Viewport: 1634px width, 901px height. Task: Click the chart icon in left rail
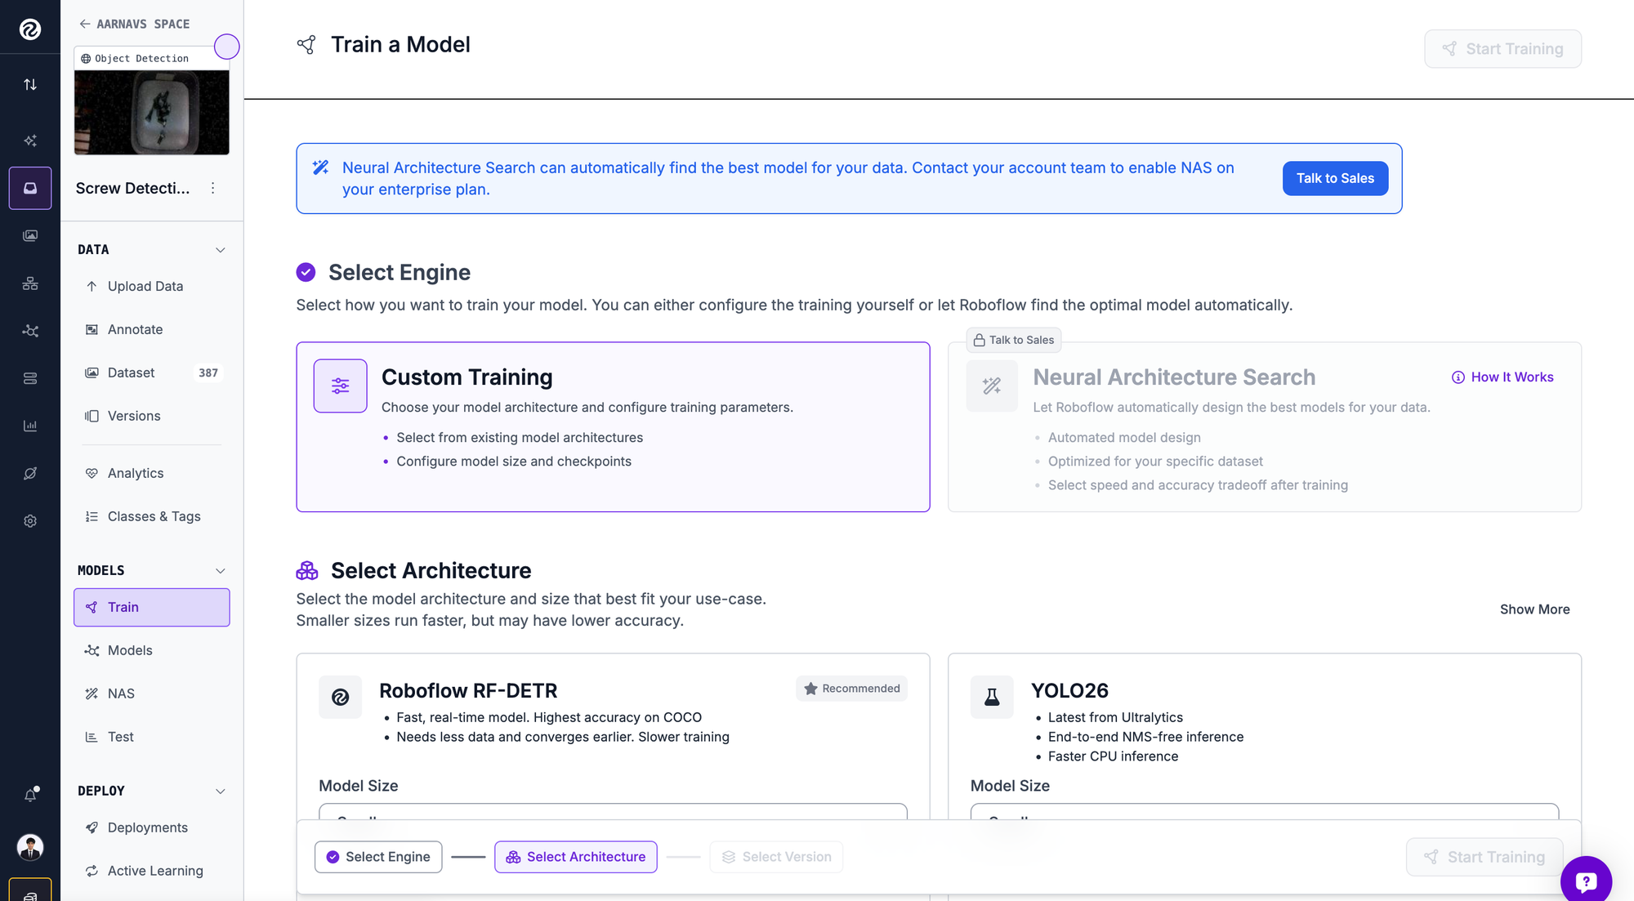[x=30, y=426]
